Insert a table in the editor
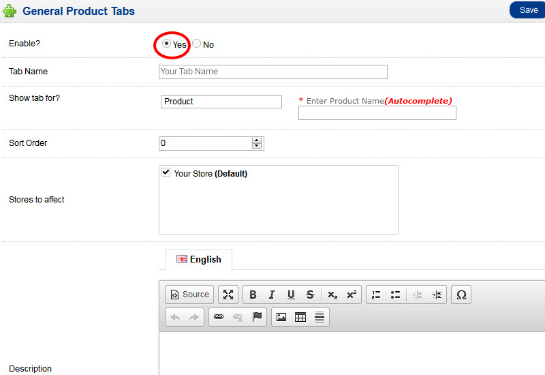 pos(300,317)
